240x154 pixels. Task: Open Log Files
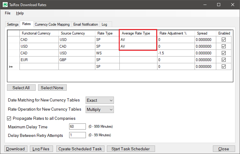pos(41,149)
